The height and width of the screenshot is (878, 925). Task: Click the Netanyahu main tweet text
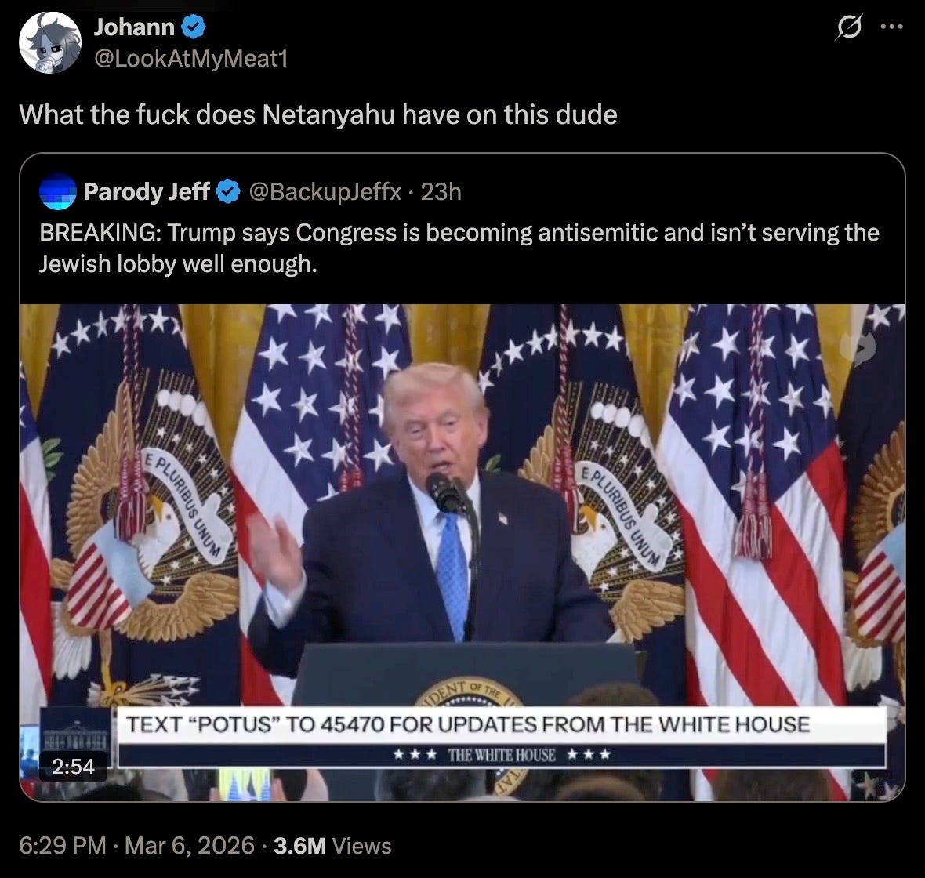click(318, 114)
